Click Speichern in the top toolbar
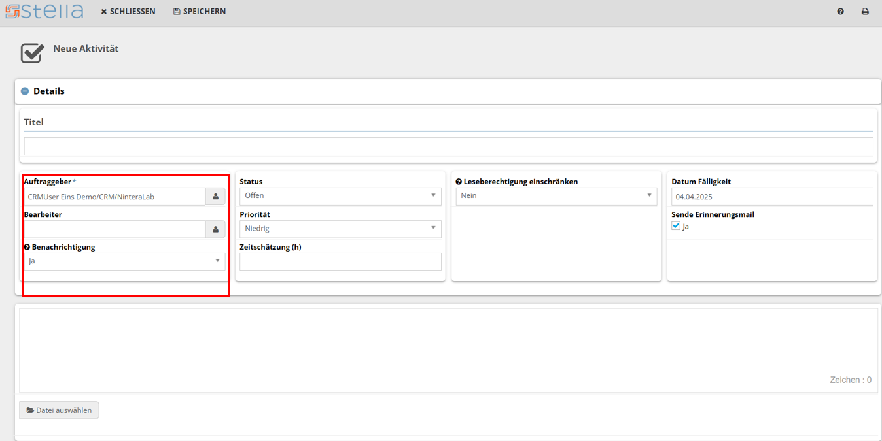The height and width of the screenshot is (441, 882). 200,12
